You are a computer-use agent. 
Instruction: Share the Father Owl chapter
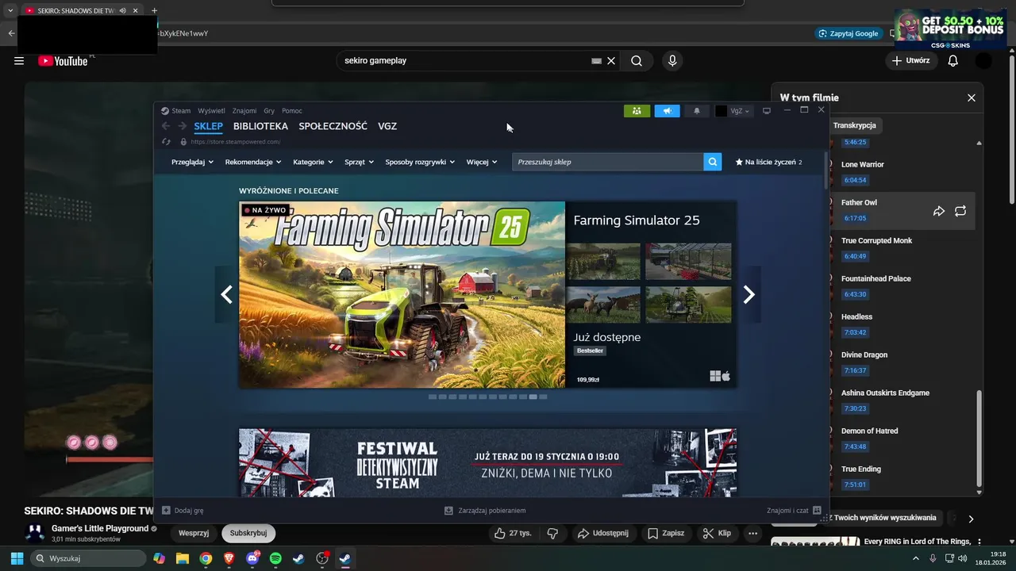tap(939, 211)
